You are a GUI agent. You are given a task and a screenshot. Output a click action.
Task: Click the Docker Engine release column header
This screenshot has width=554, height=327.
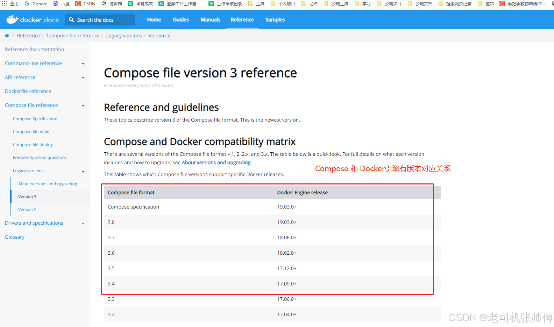tap(303, 192)
